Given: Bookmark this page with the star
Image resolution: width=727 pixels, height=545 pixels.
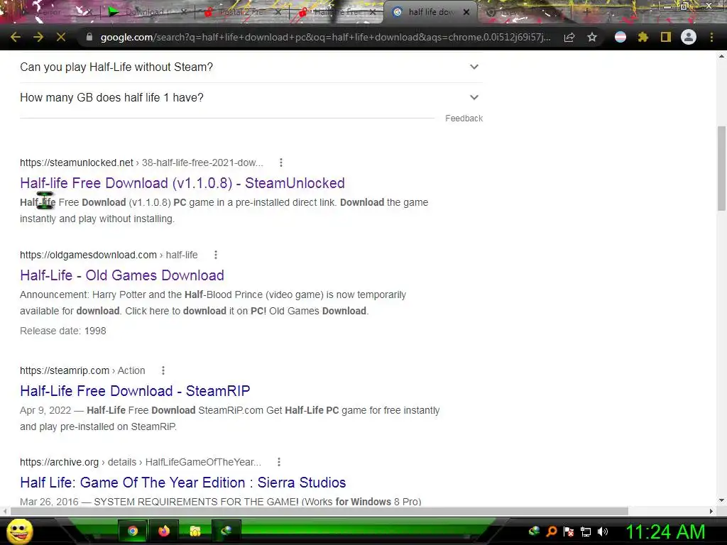Looking at the screenshot, I should [x=592, y=37].
